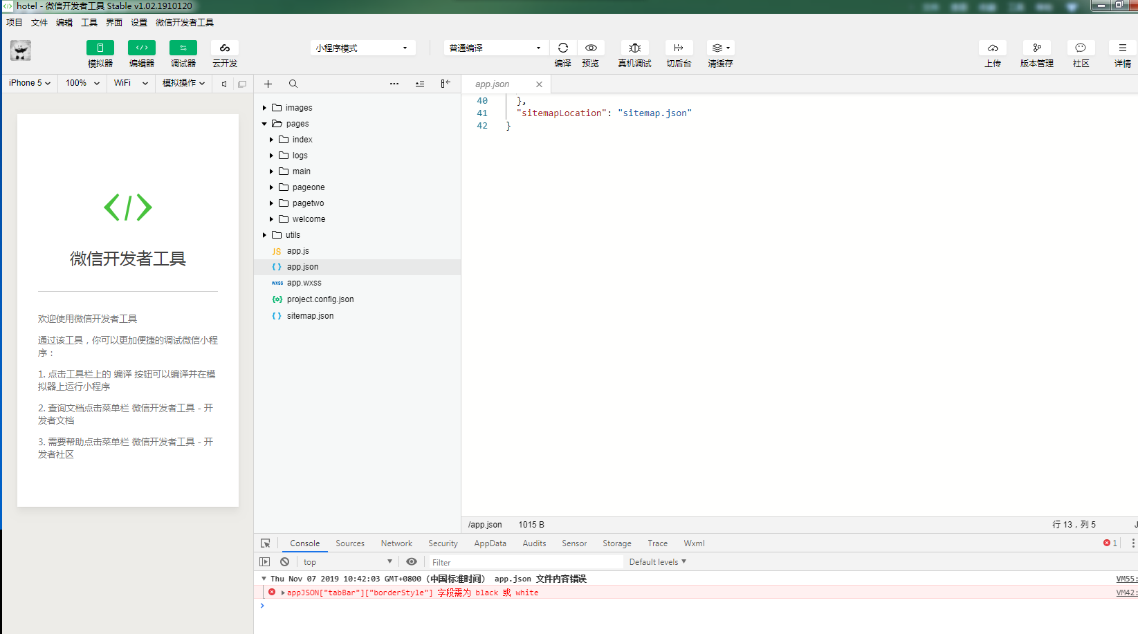Expand the utils folder

(264, 235)
